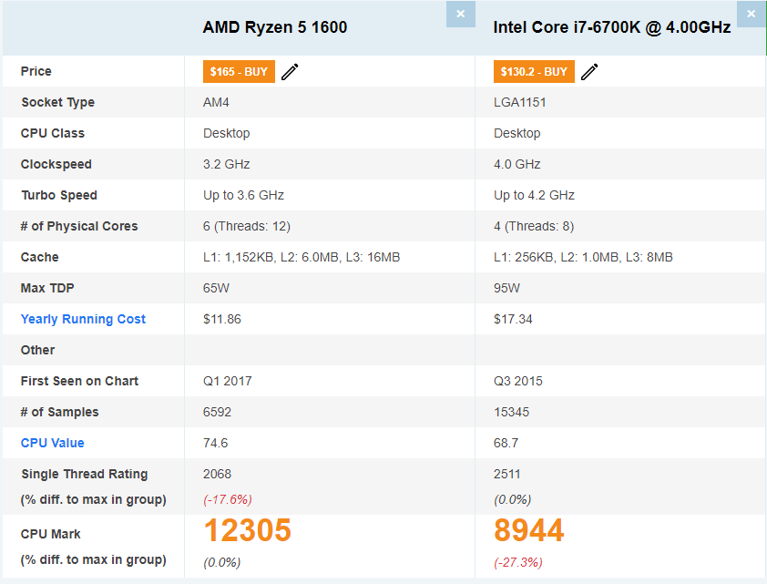Select Up to 3.6 GHz value

(x=243, y=195)
